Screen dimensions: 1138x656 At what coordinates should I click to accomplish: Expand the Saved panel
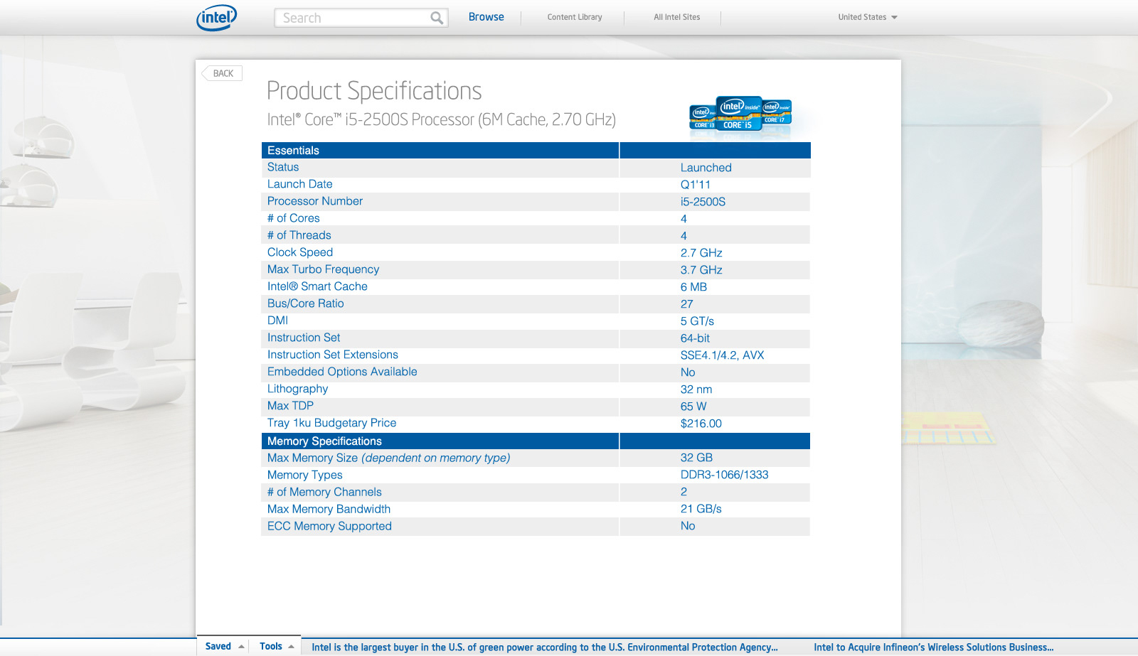[x=224, y=646]
